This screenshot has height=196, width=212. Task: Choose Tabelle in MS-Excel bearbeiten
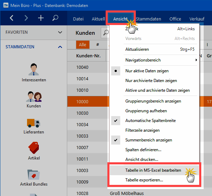(x=153, y=171)
